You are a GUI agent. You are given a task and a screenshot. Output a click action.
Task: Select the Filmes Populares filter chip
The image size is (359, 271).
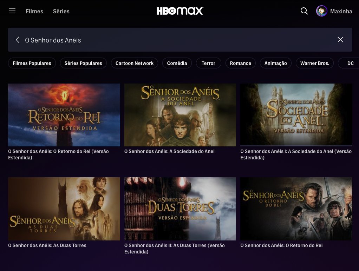[x=32, y=63]
